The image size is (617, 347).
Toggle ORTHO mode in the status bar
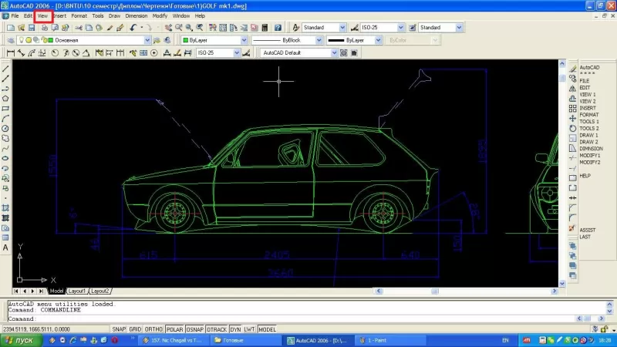point(153,329)
